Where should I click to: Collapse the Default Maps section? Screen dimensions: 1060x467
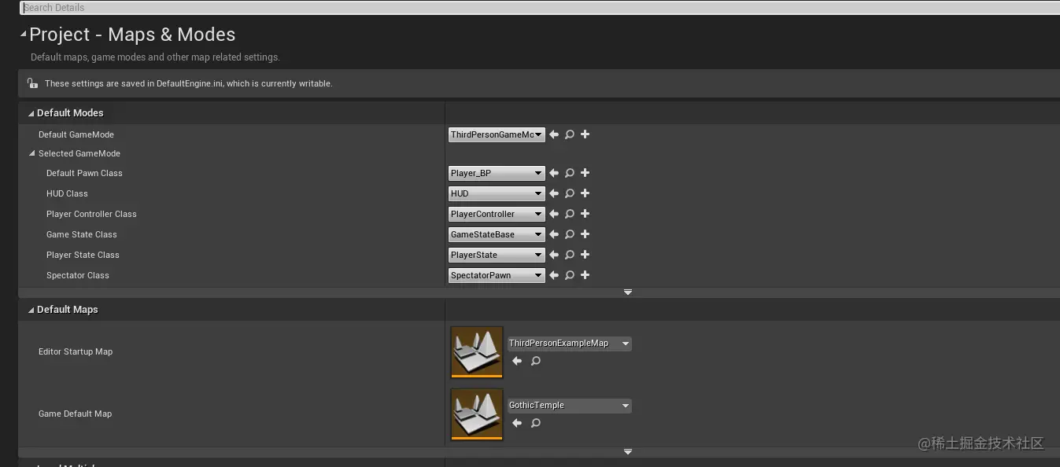pyautogui.click(x=31, y=310)
